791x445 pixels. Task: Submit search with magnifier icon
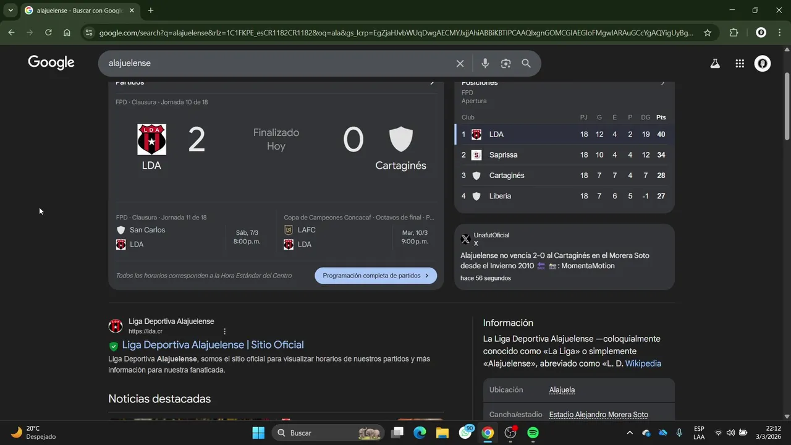click(526, 63)
